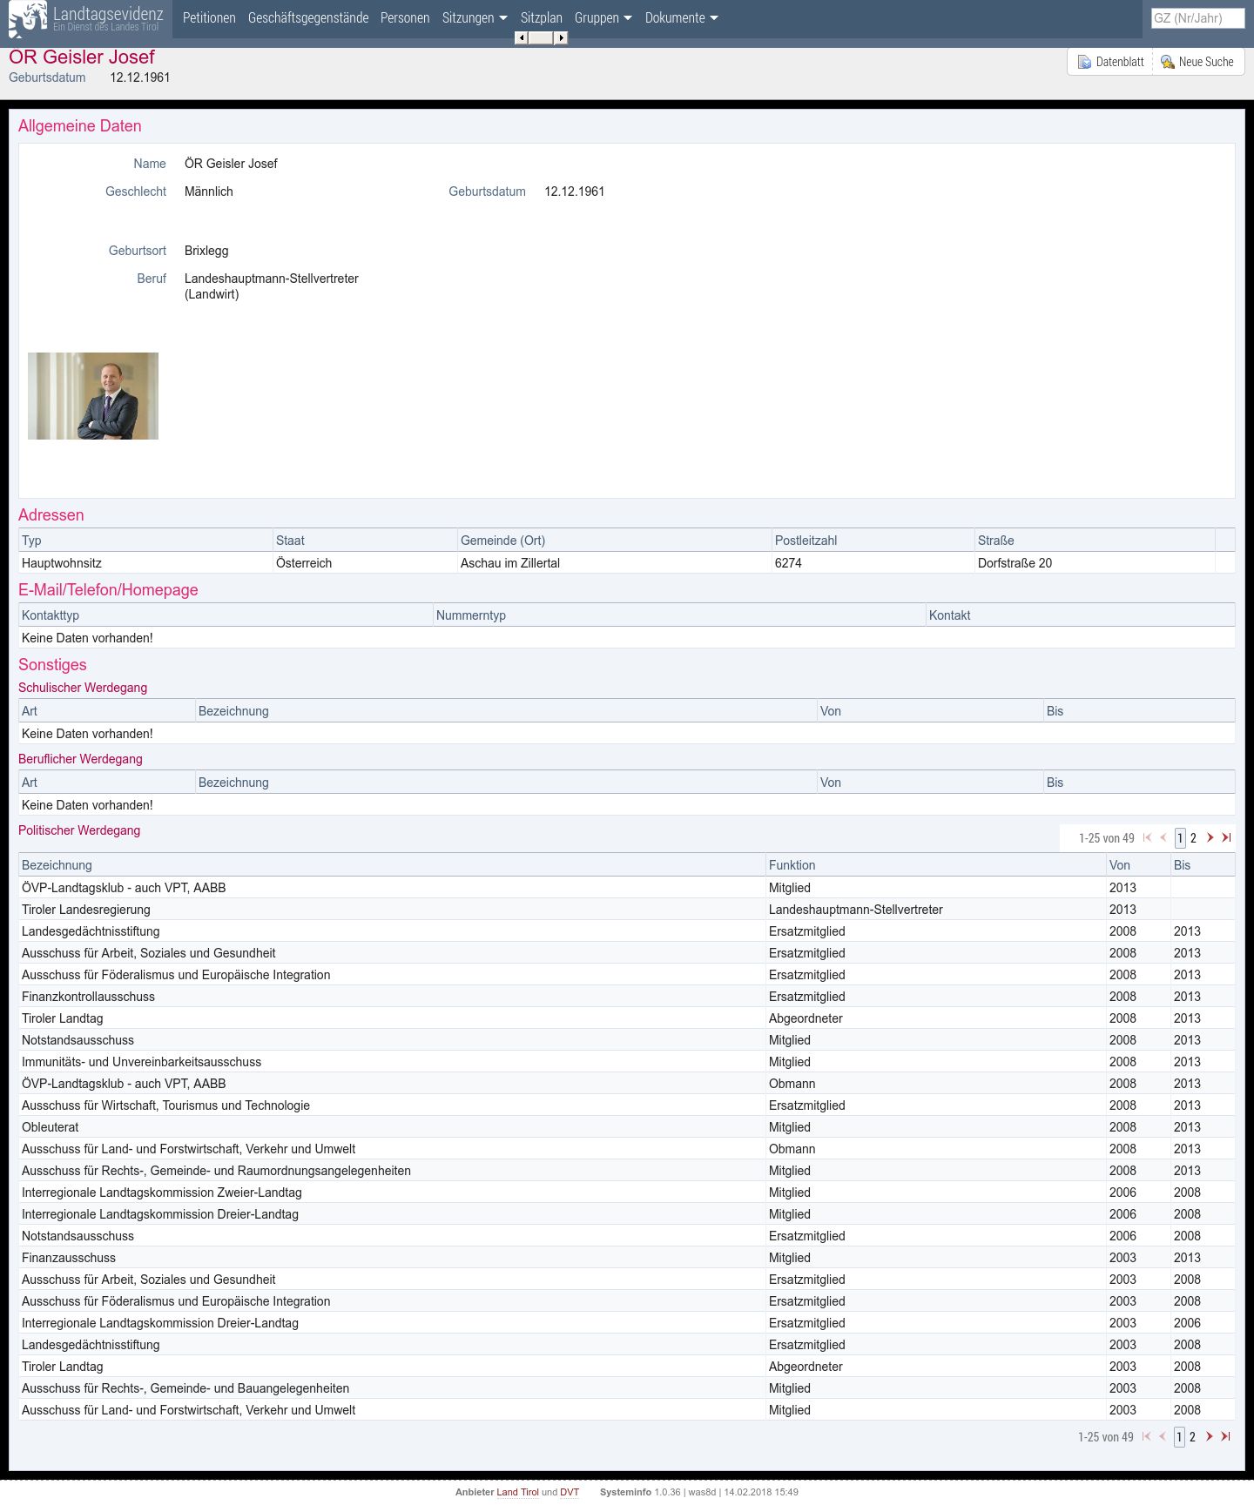Click the Kontakt column header
Viewport: 1254px width, 1505px height.
(x=1080, y=615)
